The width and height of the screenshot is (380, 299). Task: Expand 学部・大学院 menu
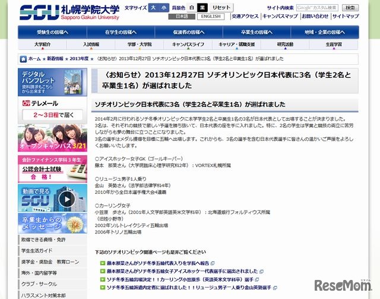click(140, 45)
